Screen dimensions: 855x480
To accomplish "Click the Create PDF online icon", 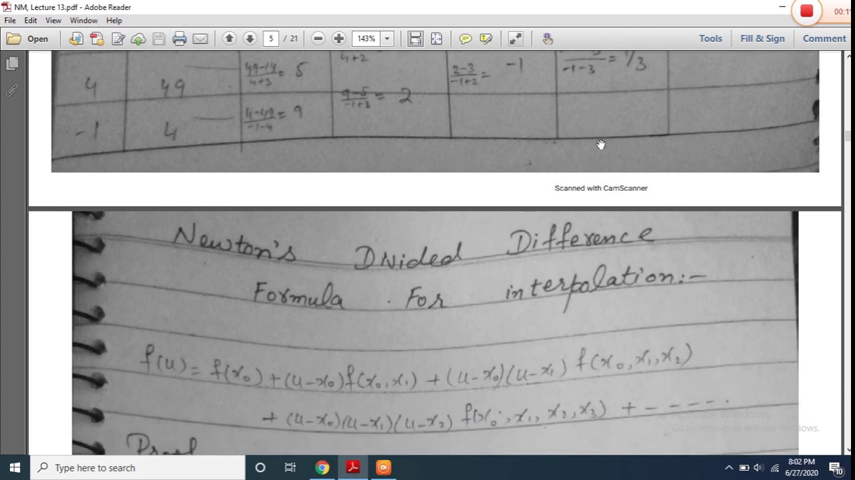I will pyautogui.click(x=97, y=39).
